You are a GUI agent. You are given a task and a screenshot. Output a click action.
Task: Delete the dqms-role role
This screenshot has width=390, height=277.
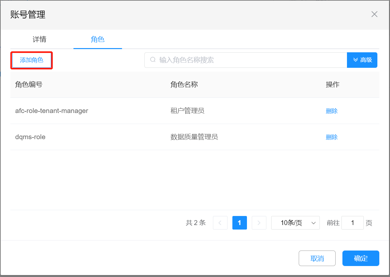(x=331, y=137)
